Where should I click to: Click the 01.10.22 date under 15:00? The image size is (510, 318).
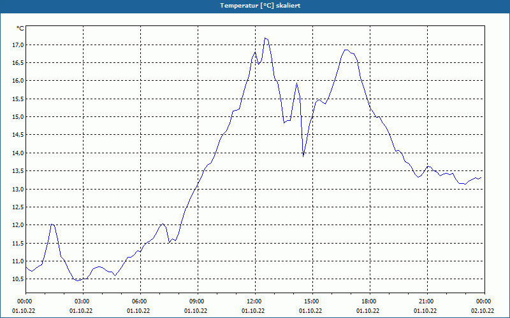point(310,311)
